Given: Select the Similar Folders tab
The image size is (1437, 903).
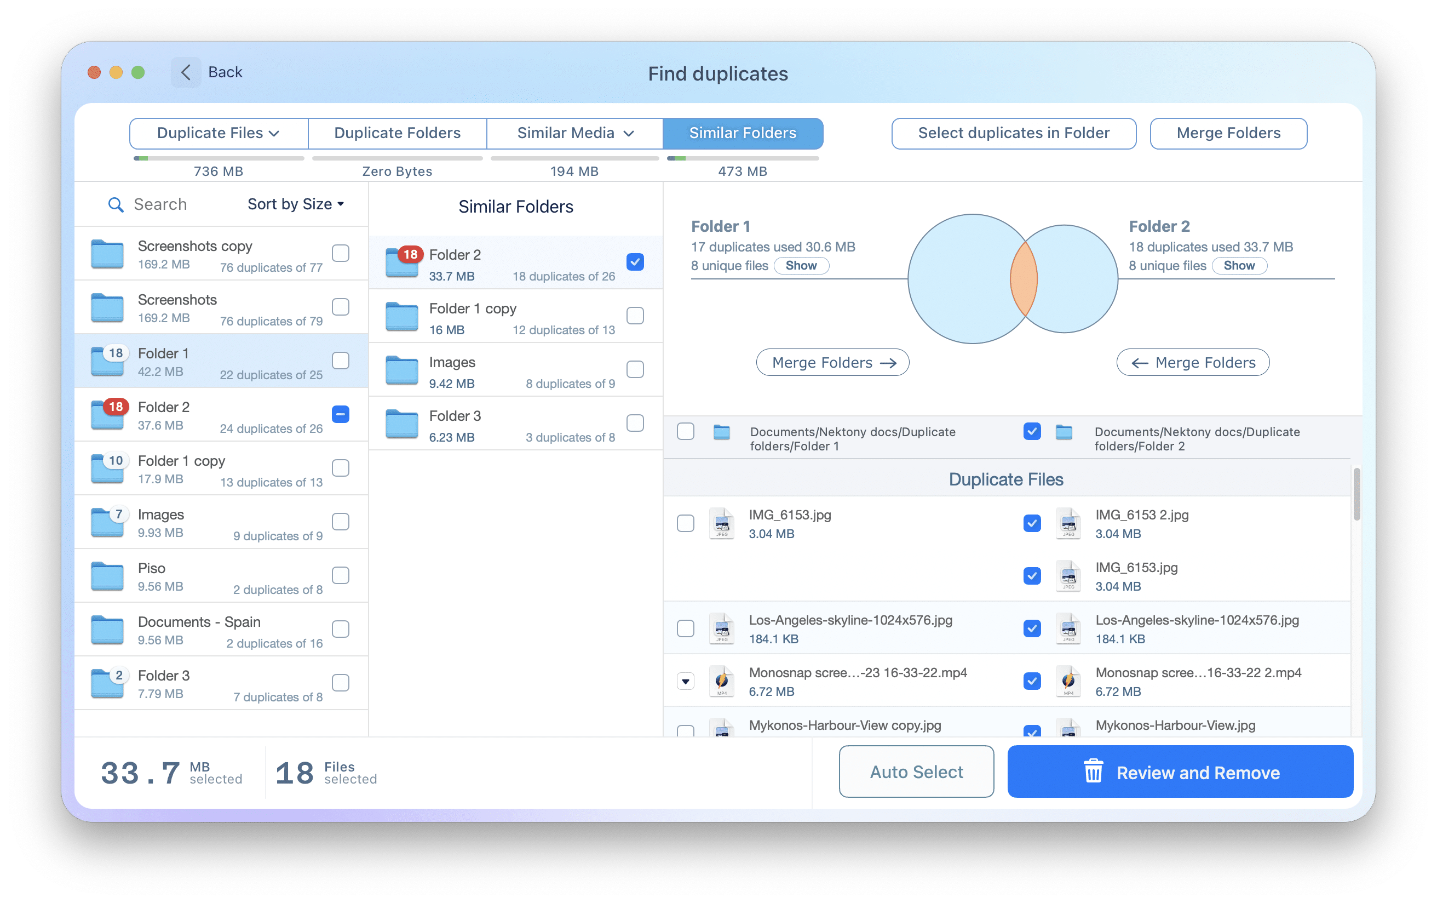Looking at the screenshot, I should click(743, 133).
